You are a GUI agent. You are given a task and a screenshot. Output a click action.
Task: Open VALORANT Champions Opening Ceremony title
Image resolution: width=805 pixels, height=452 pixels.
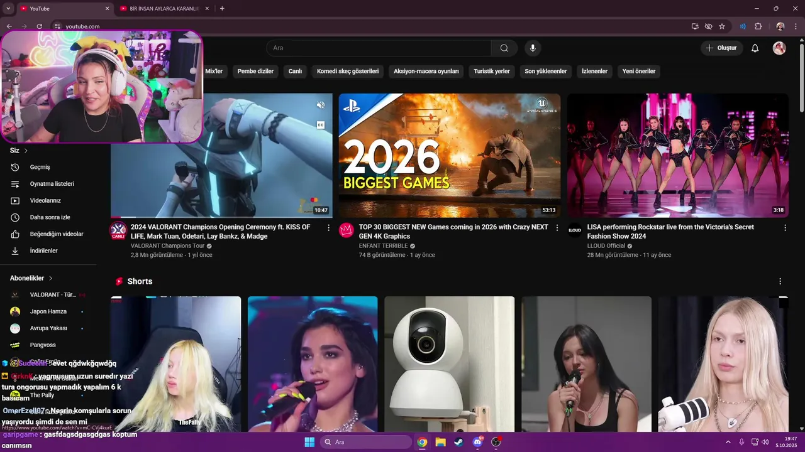pos(220,232)
